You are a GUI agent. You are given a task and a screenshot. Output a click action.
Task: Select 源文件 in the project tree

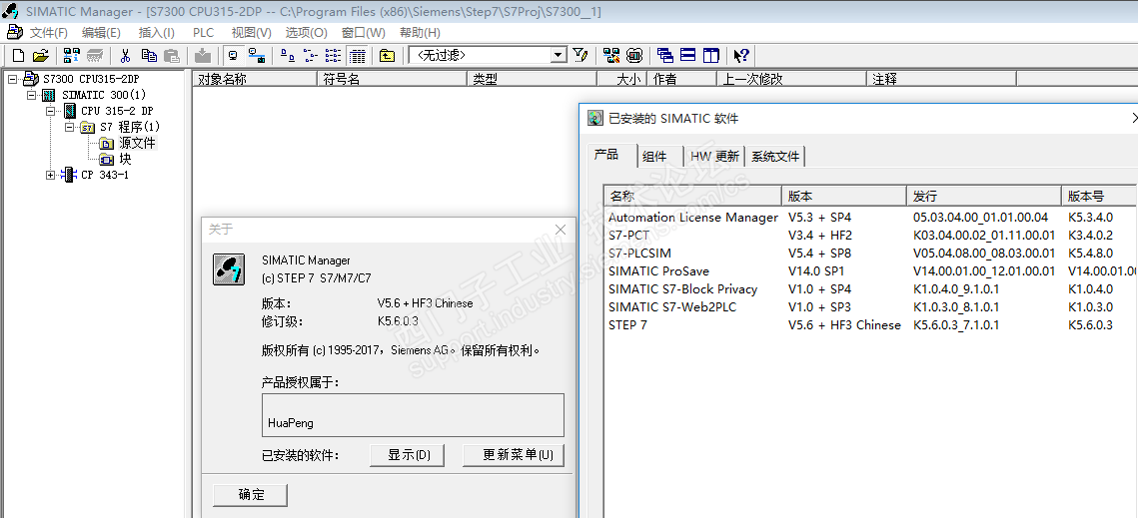137,143
